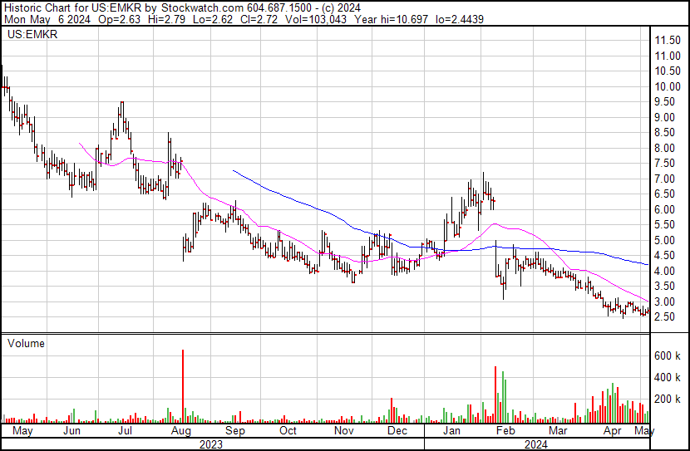Click the 7.00 price axis label
Screen dimensions: 690x451
[665, 179]
